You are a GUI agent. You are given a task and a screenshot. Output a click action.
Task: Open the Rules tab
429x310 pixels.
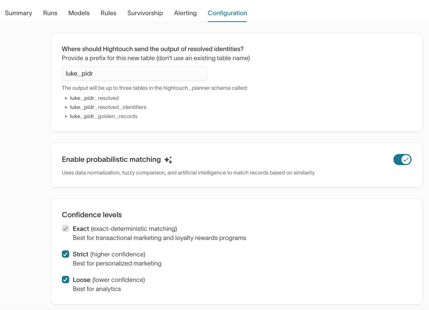pos(108,13)
